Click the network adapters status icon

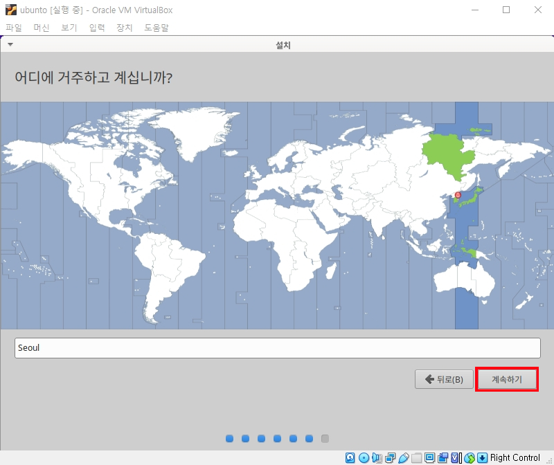390,458
